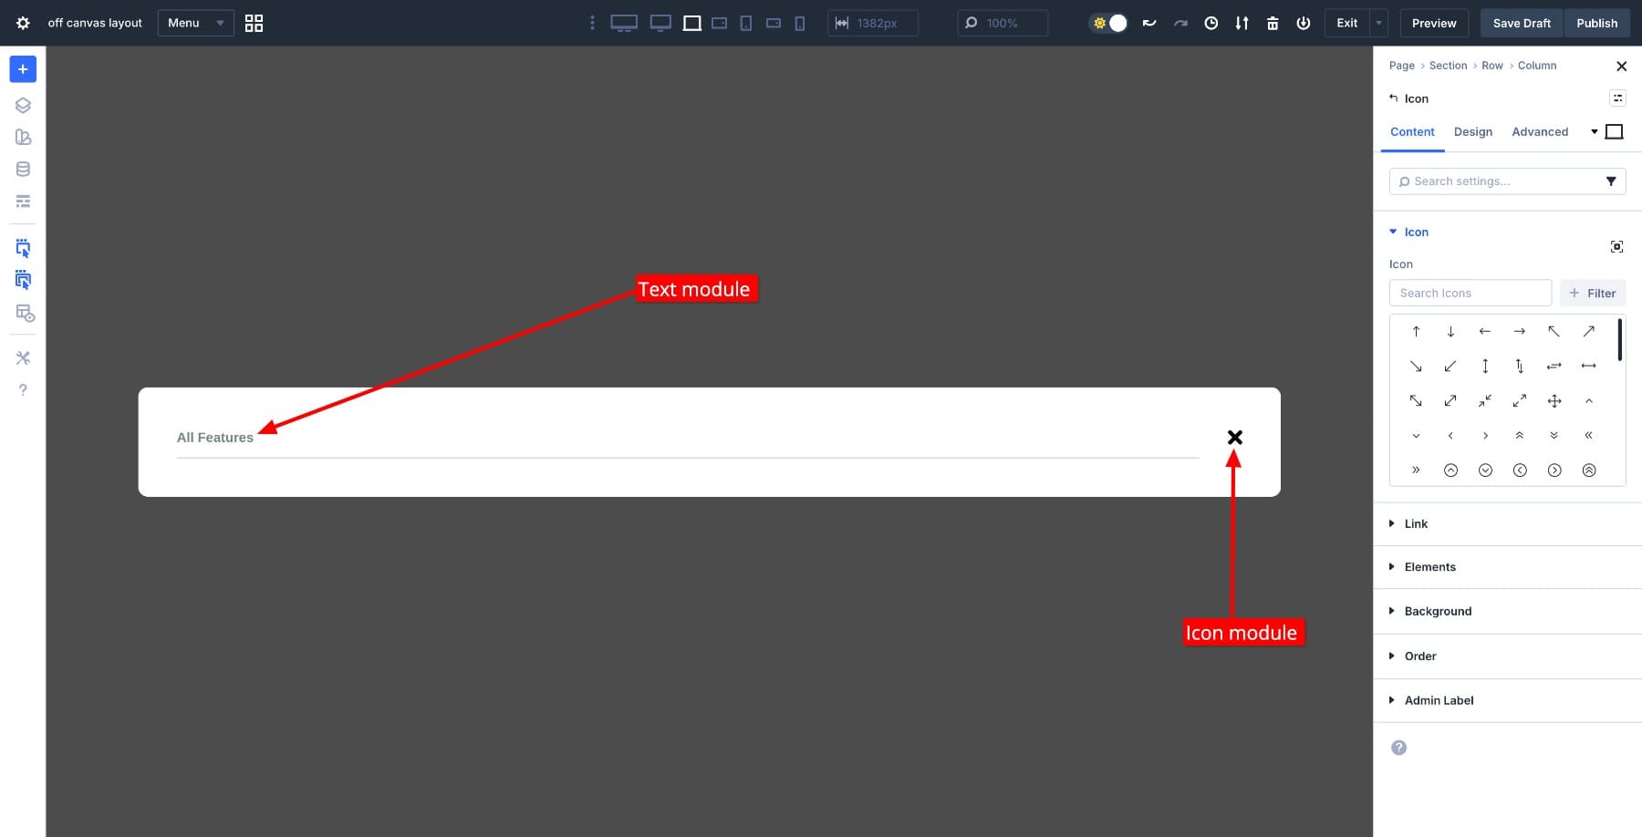The width and height of the screenshot is (1642, 837).
Task: Click the icon list scrollbar
Action: click(1619, 339)
